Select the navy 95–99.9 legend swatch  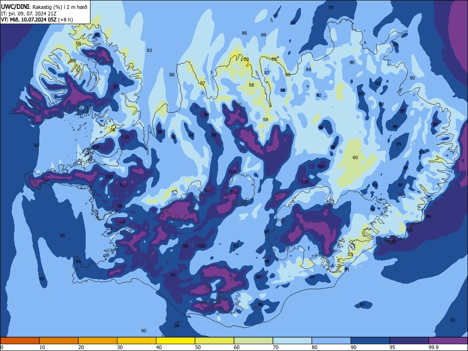[x=409, y=341]
